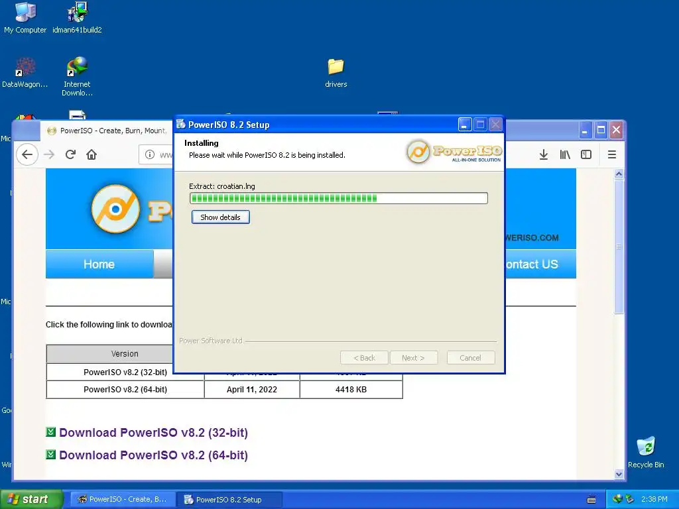Open Firefox library icon

click(x=565, y=154)
